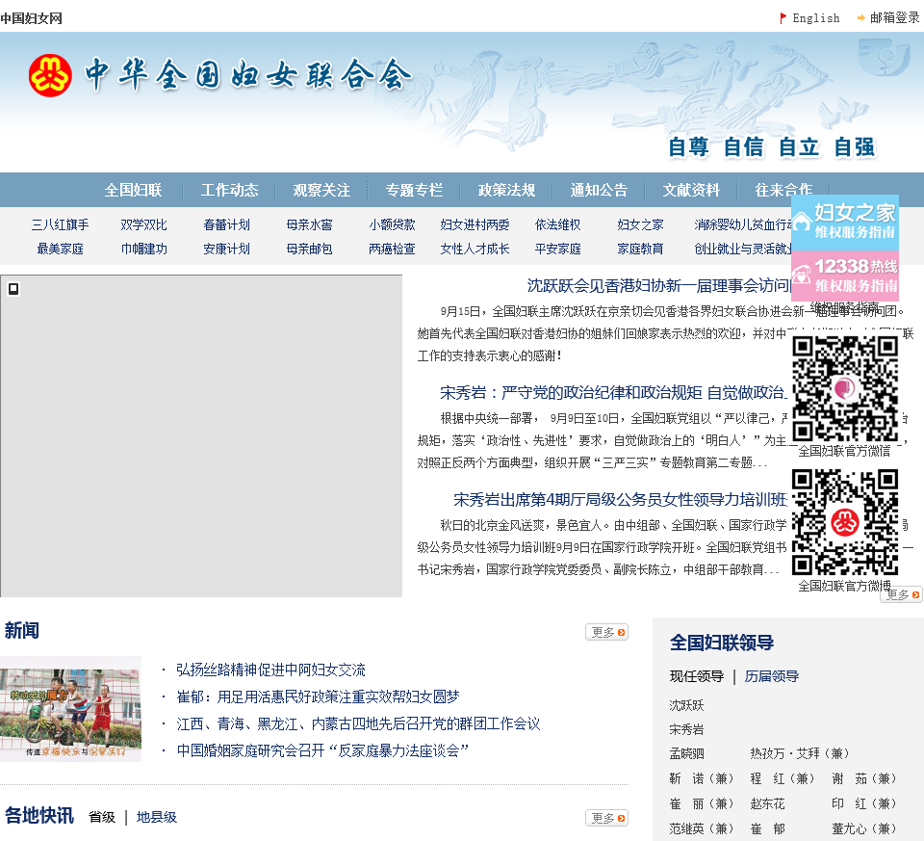The image size is (924, 841).
Task: Open news 中国婚姻家庭研究会召开反家庭暴力法座谈会
Action: (322, 750)
